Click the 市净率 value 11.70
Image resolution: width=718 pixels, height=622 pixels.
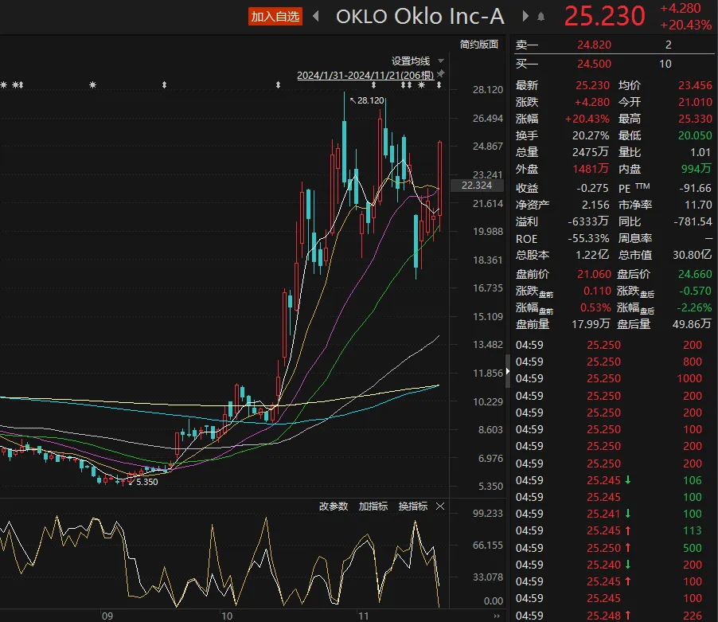click(698, 205)
